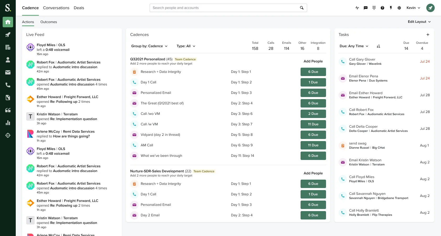441x236 pixels.
Task: Expand the Due: Any Time filter
Action: [x=354, y=46]
